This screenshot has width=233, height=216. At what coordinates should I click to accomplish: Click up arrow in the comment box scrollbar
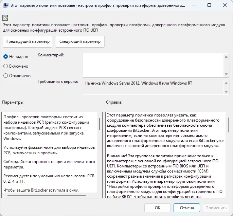226,57
